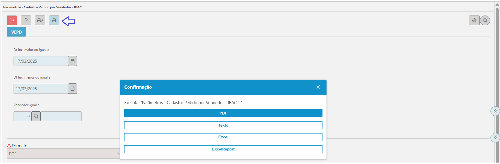This screenshot has width=500, height=164.
Task: Click the printer with checkmark icon
Action: click(40, 20)
